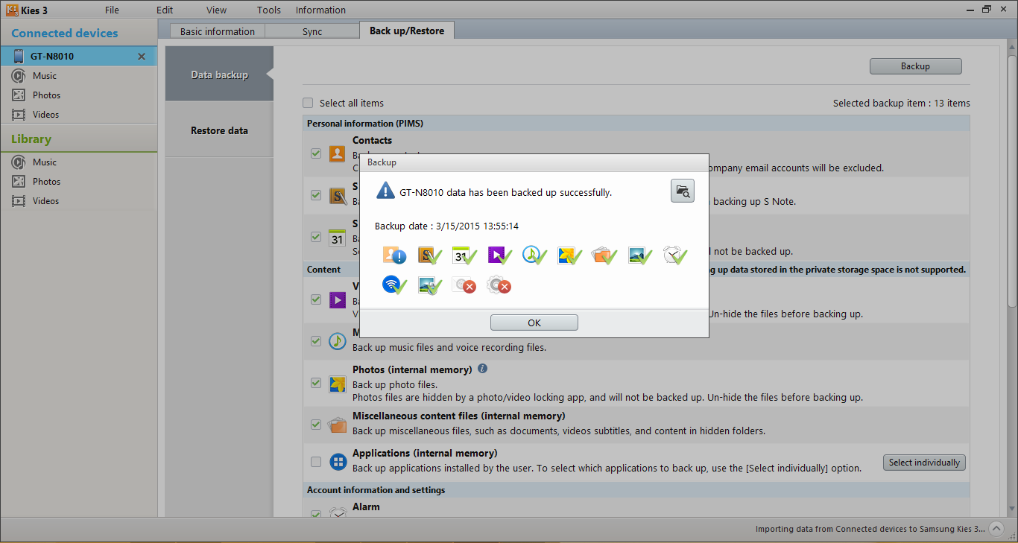Click the calendar backup result icon in dialog
1018x543 pixels.
coord(465,255)
